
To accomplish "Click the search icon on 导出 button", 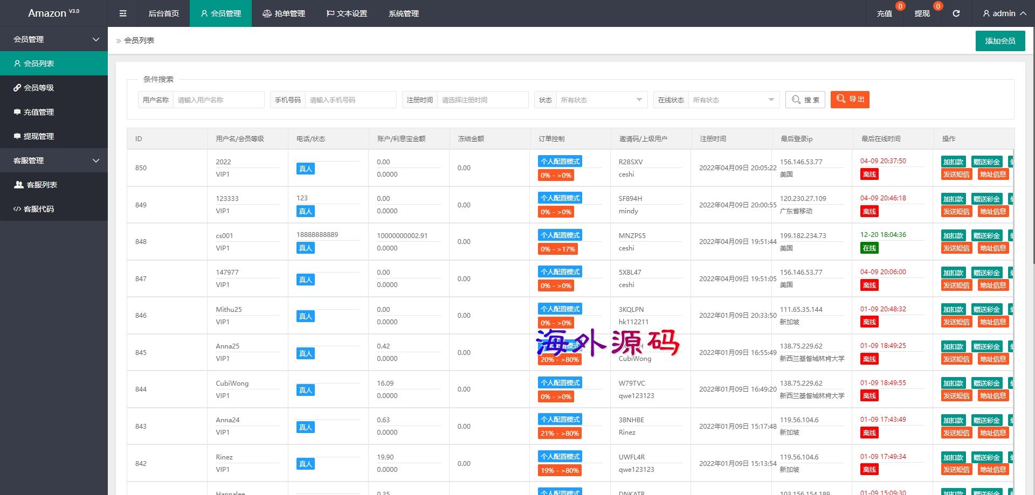I will click(x=841, y=99).
